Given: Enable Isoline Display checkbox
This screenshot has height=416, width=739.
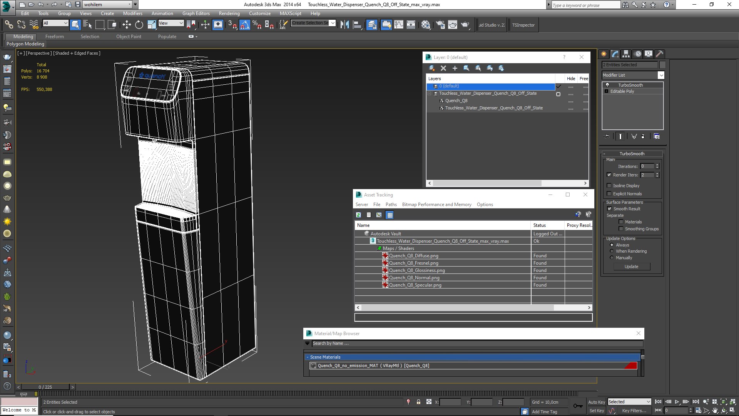Looking at the screenshot, I should (609, 186).
